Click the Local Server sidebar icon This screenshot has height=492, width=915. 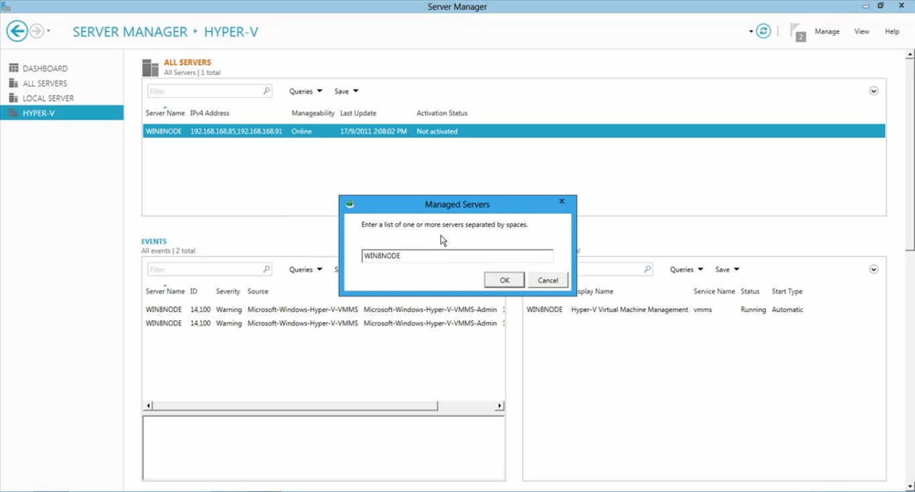click(13, 98)
